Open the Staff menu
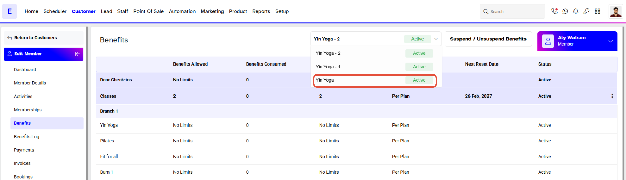626x180 pixels. [x=123, y=11]
